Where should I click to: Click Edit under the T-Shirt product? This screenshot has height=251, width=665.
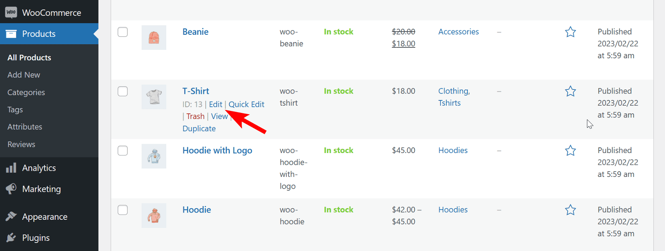215,104
